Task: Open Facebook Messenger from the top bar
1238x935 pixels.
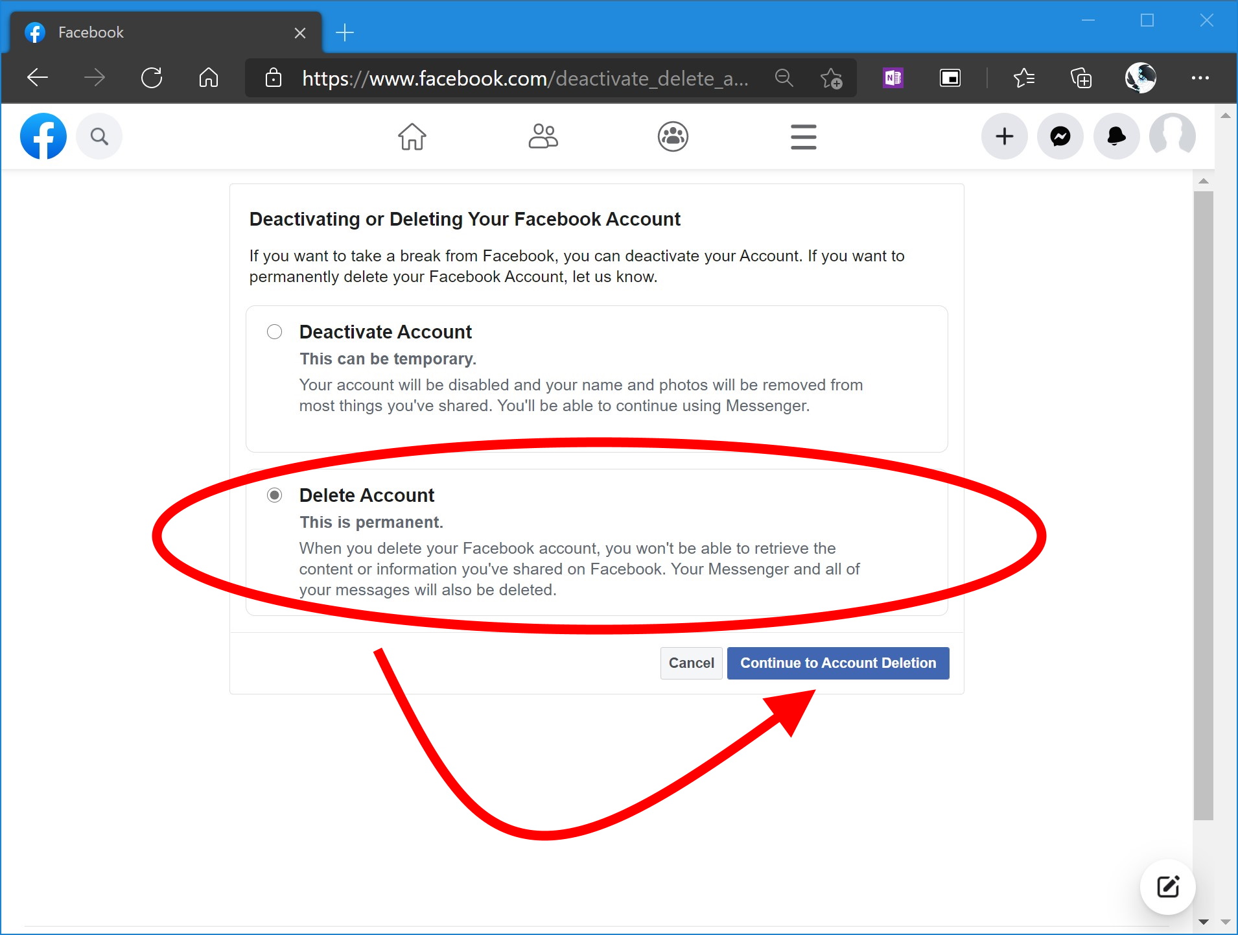Action: (1060, 136)
